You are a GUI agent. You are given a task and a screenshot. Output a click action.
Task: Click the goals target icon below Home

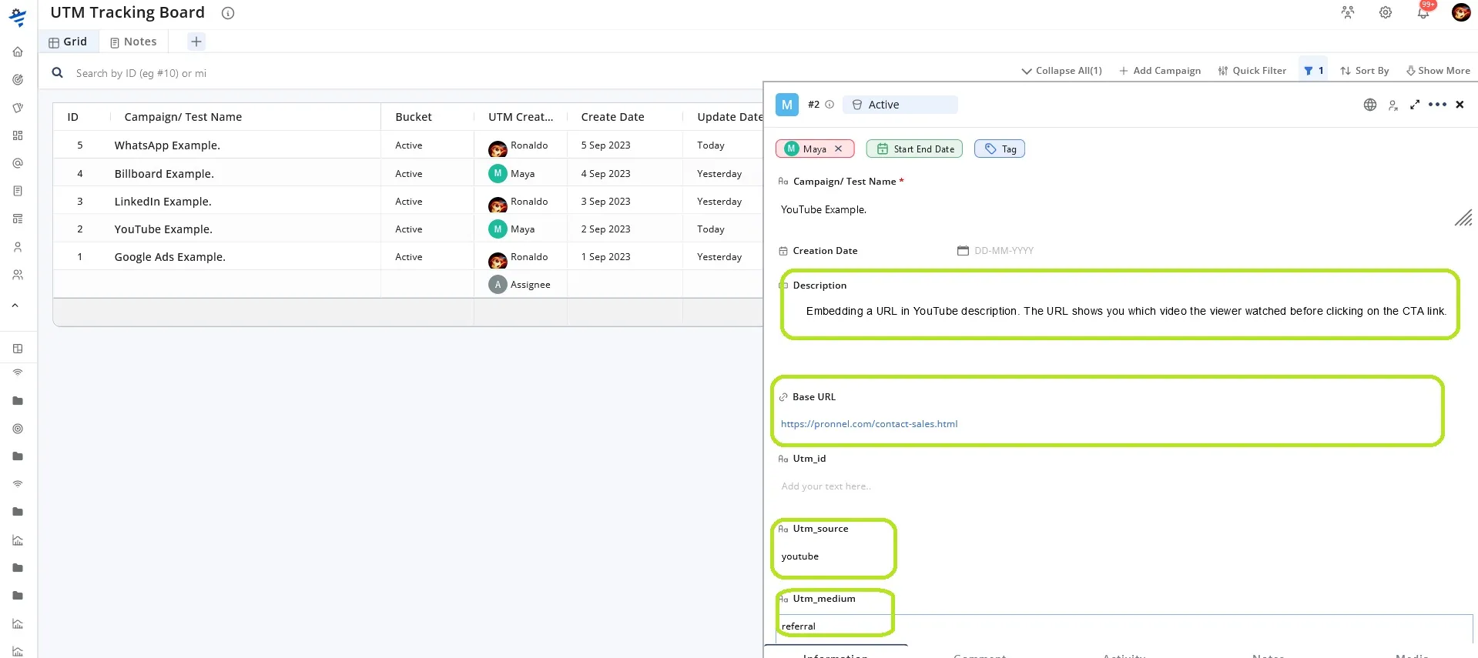pos(18,79)
